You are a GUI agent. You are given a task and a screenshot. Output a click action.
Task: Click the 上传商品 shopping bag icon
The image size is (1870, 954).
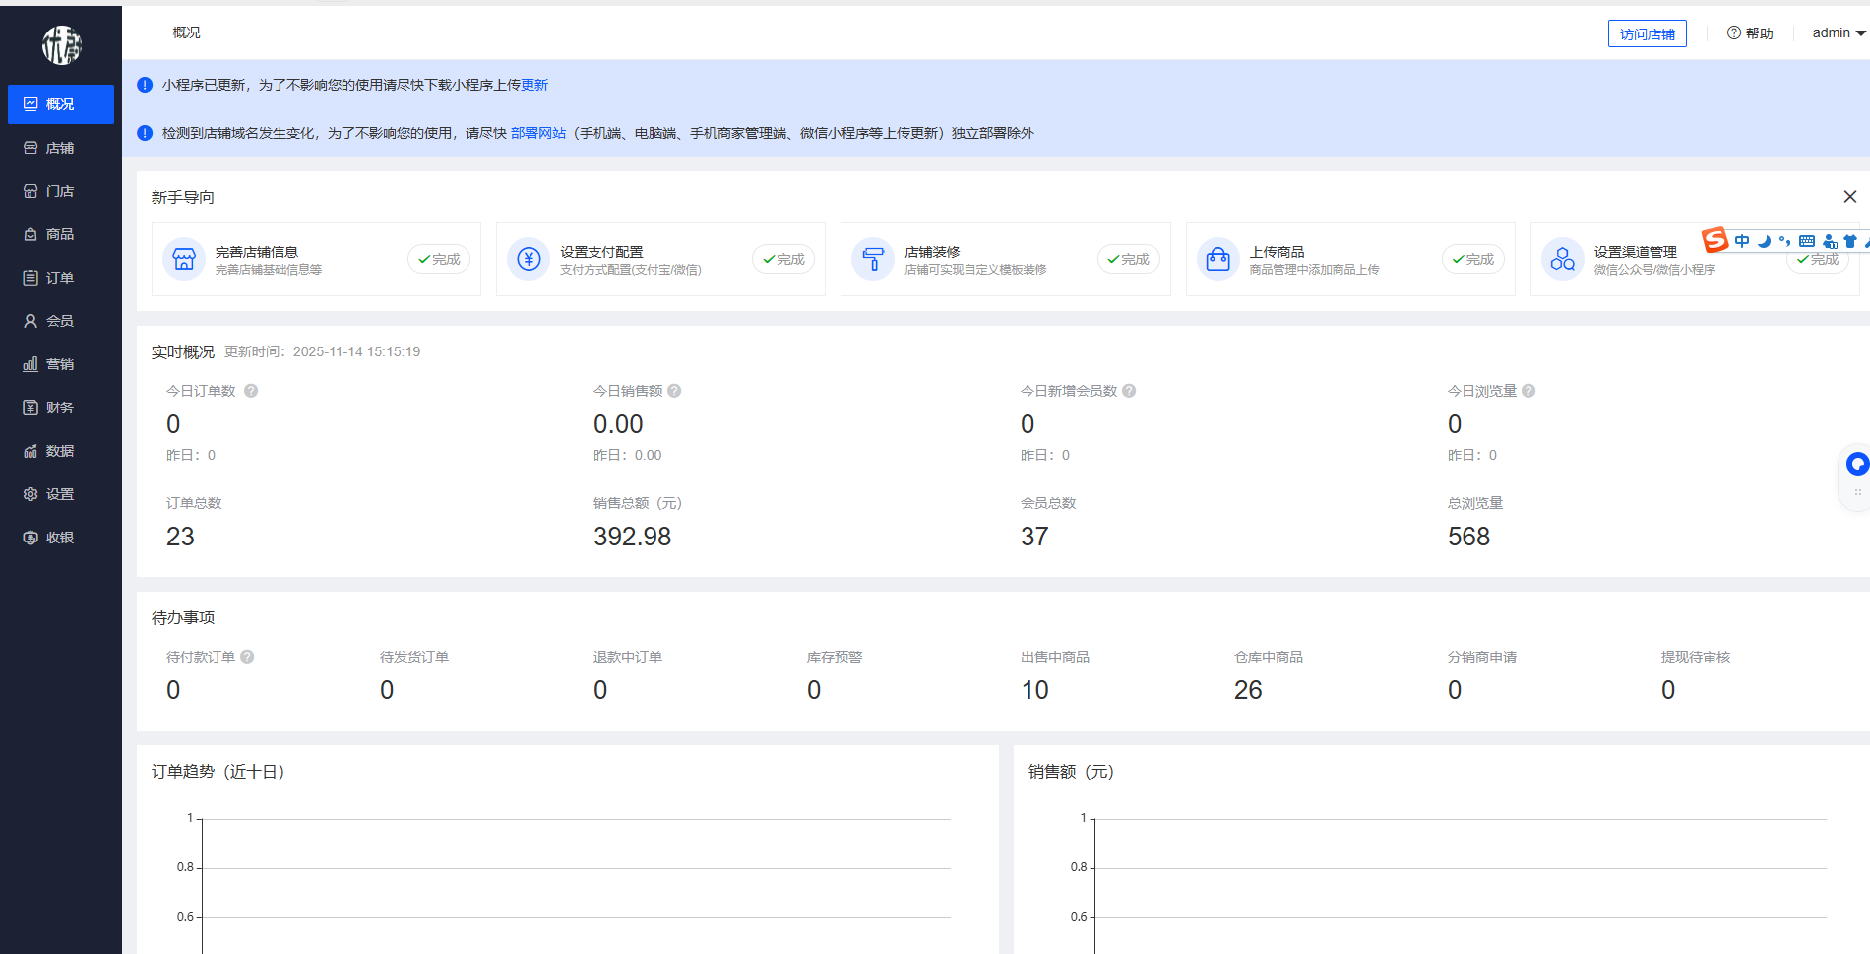pyautogui.click(x=1217, y=259)
